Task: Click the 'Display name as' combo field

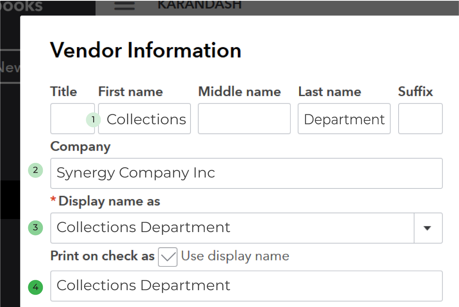Action: [232, 228]
